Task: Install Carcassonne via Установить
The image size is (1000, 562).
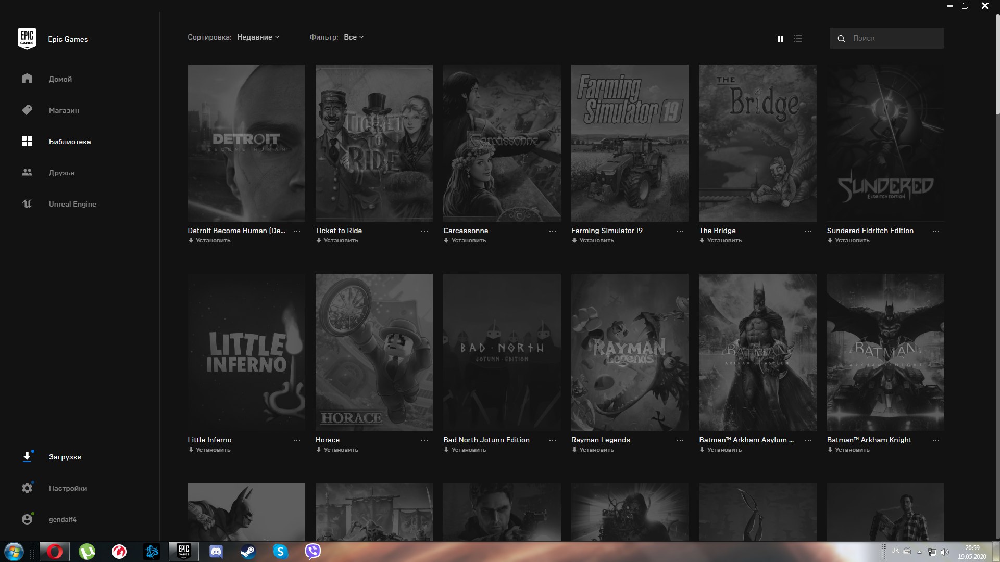Action: pyautogui.click(x=465, y=241)
